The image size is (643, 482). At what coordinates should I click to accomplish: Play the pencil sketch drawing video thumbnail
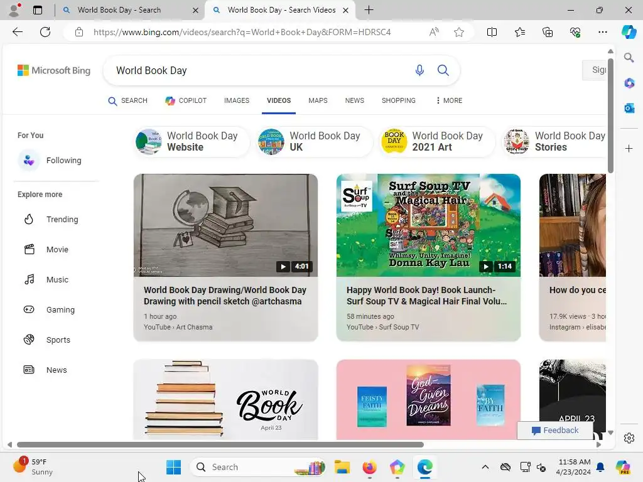(225, 225)
